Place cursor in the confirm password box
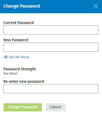 (x=51, y=89)
